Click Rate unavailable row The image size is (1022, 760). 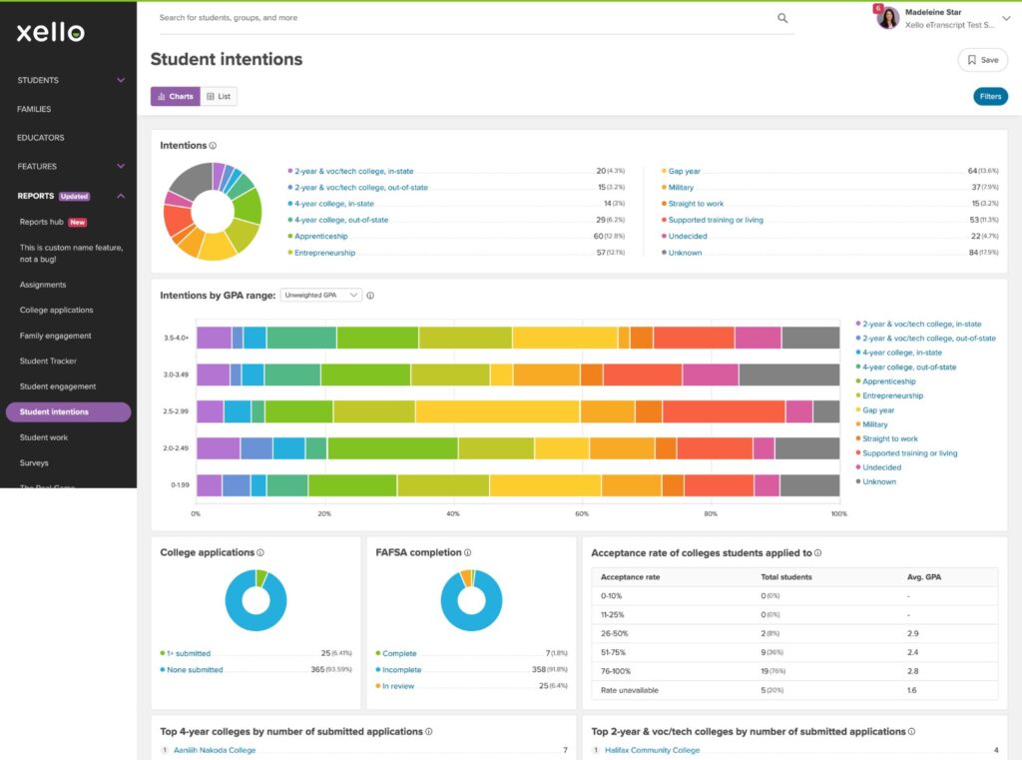(794, 689)
